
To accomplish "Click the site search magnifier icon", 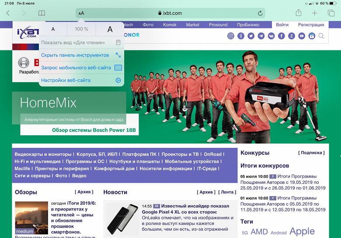I will point(321,36).
